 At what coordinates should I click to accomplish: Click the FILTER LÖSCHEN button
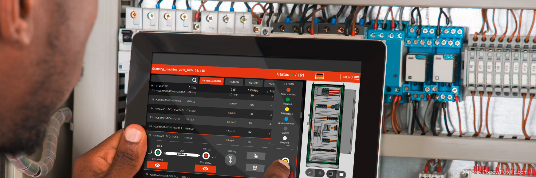tap(211, 81)
